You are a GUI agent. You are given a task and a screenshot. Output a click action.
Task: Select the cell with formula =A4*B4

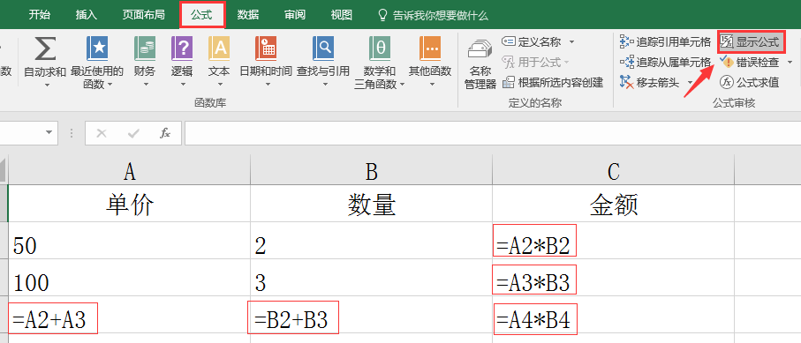pyautogui.click(x=614, y=315)
